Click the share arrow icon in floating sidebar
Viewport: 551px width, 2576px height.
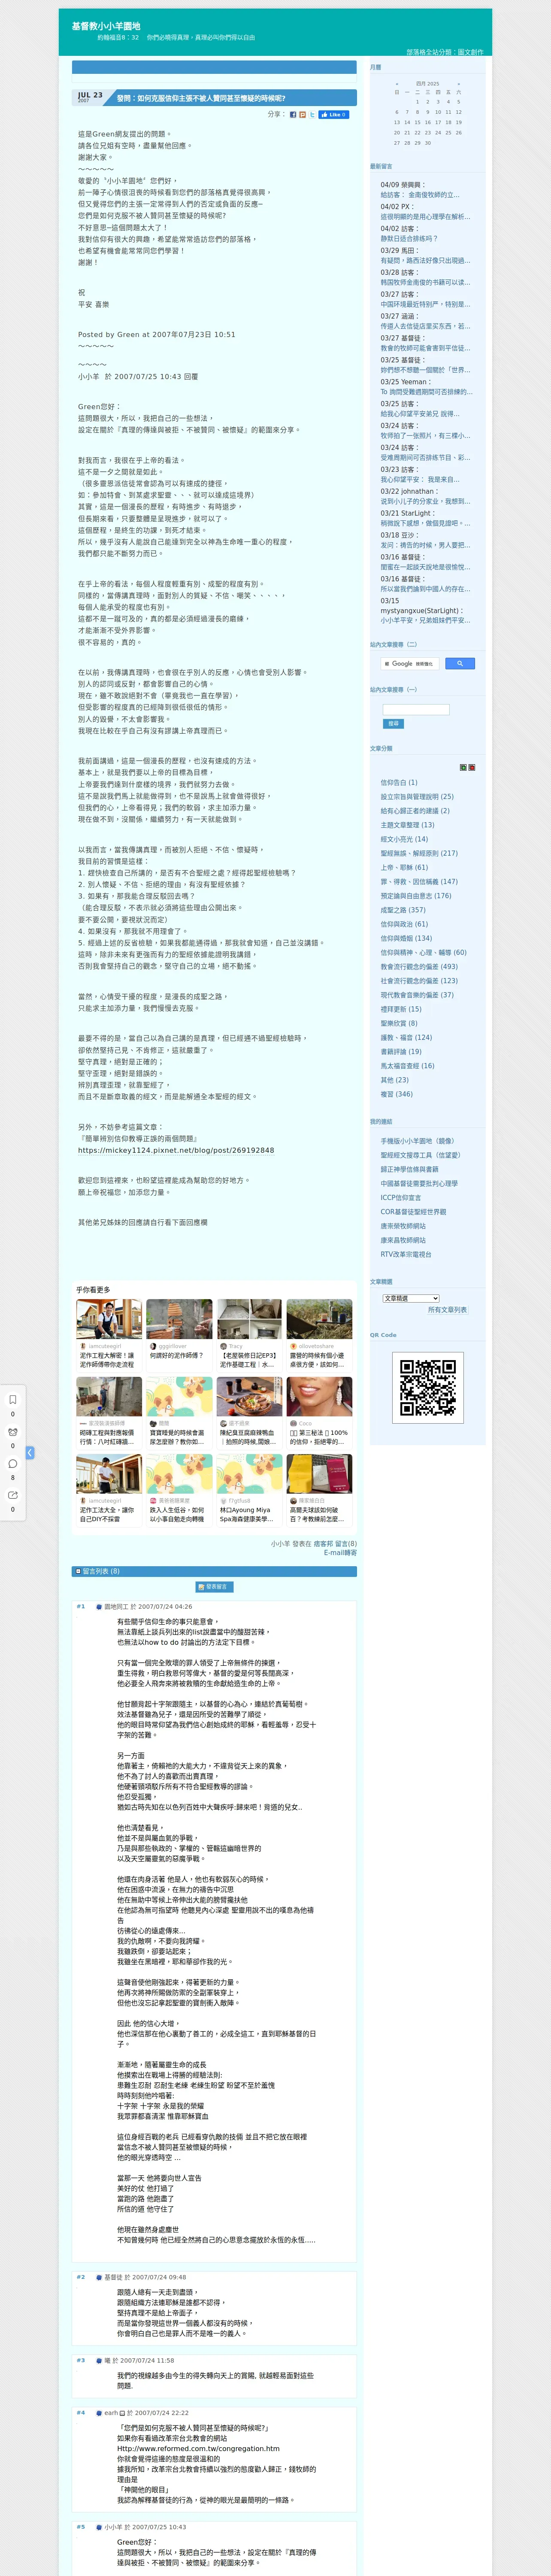click(13, 1495)
